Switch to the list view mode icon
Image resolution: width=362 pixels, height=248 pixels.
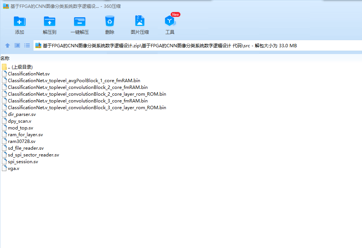click(27, 45)
